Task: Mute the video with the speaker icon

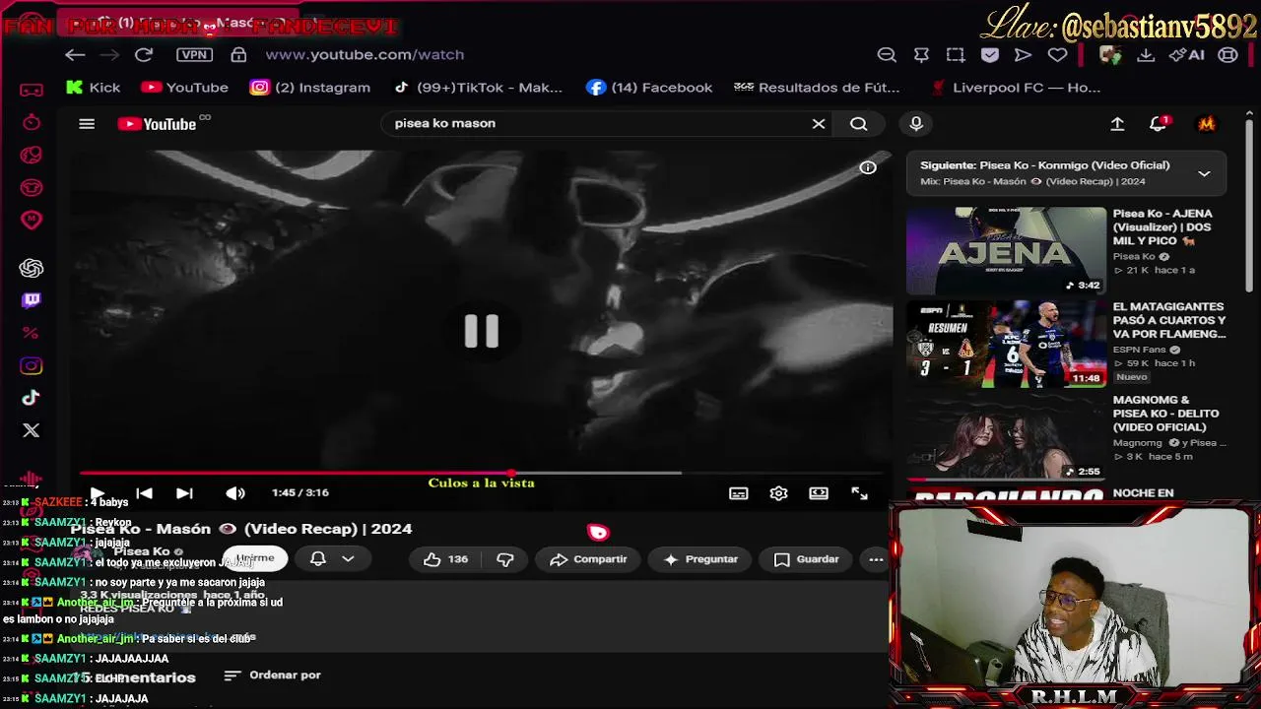Action: point(235,493)
